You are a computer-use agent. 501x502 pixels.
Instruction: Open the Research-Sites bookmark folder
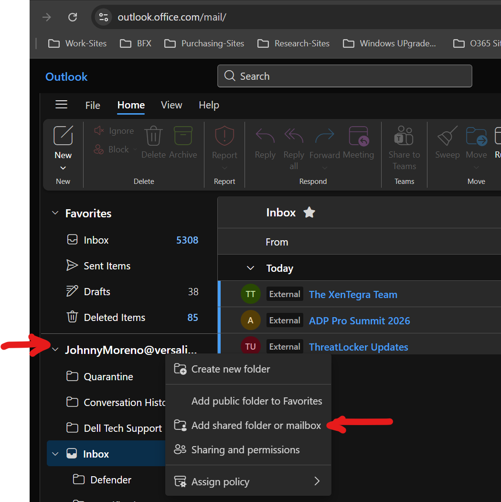point(293,43)
